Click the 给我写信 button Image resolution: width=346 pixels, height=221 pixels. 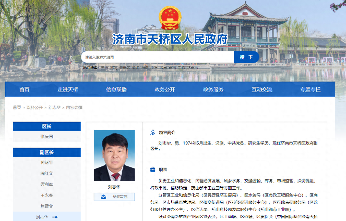coord(114,197)
